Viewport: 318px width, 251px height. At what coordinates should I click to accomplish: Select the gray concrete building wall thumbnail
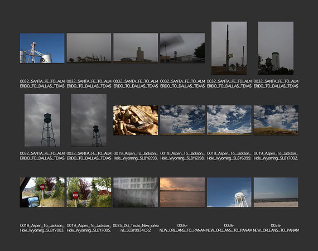click(136, 192)
